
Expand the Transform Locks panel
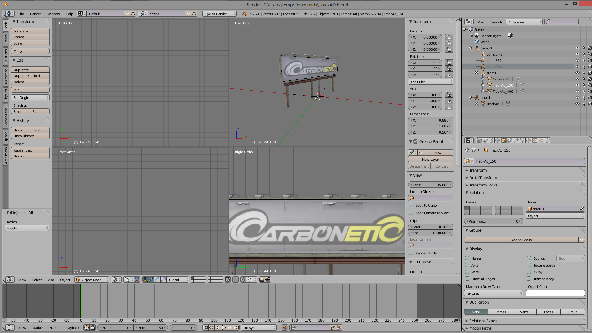click(x=483, y=185)
